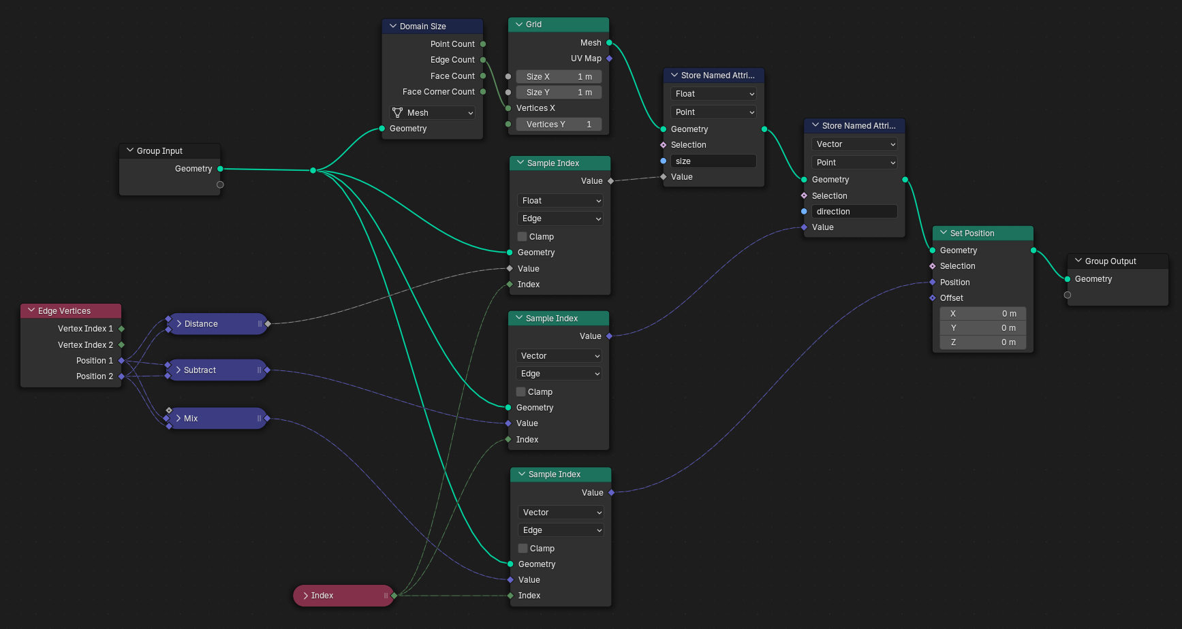Click the Vertex Index 1 output socket

pyautogui.click(x=122, y=329)
